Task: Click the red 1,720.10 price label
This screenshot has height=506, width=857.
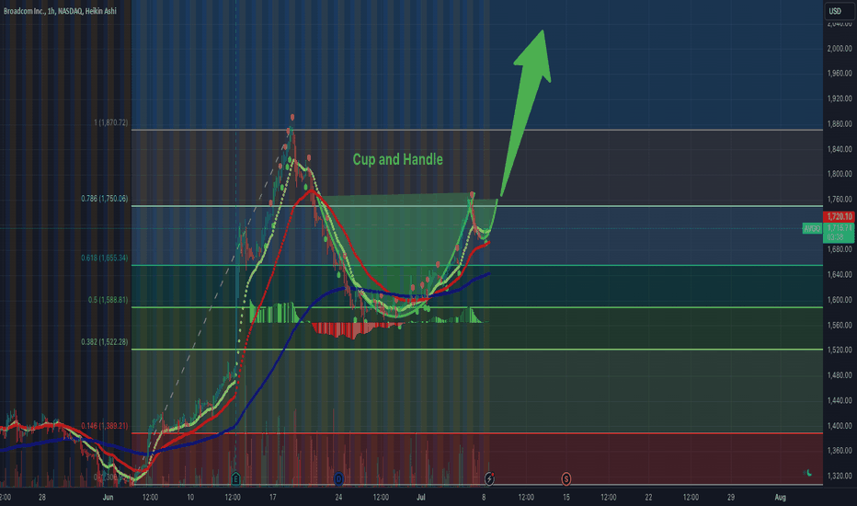Action: (840, 216)
